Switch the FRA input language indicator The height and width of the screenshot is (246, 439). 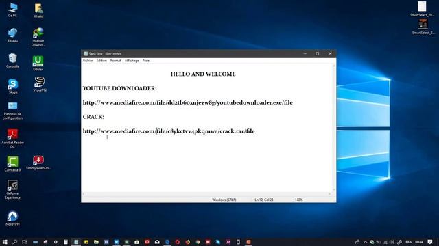(409, 242)
